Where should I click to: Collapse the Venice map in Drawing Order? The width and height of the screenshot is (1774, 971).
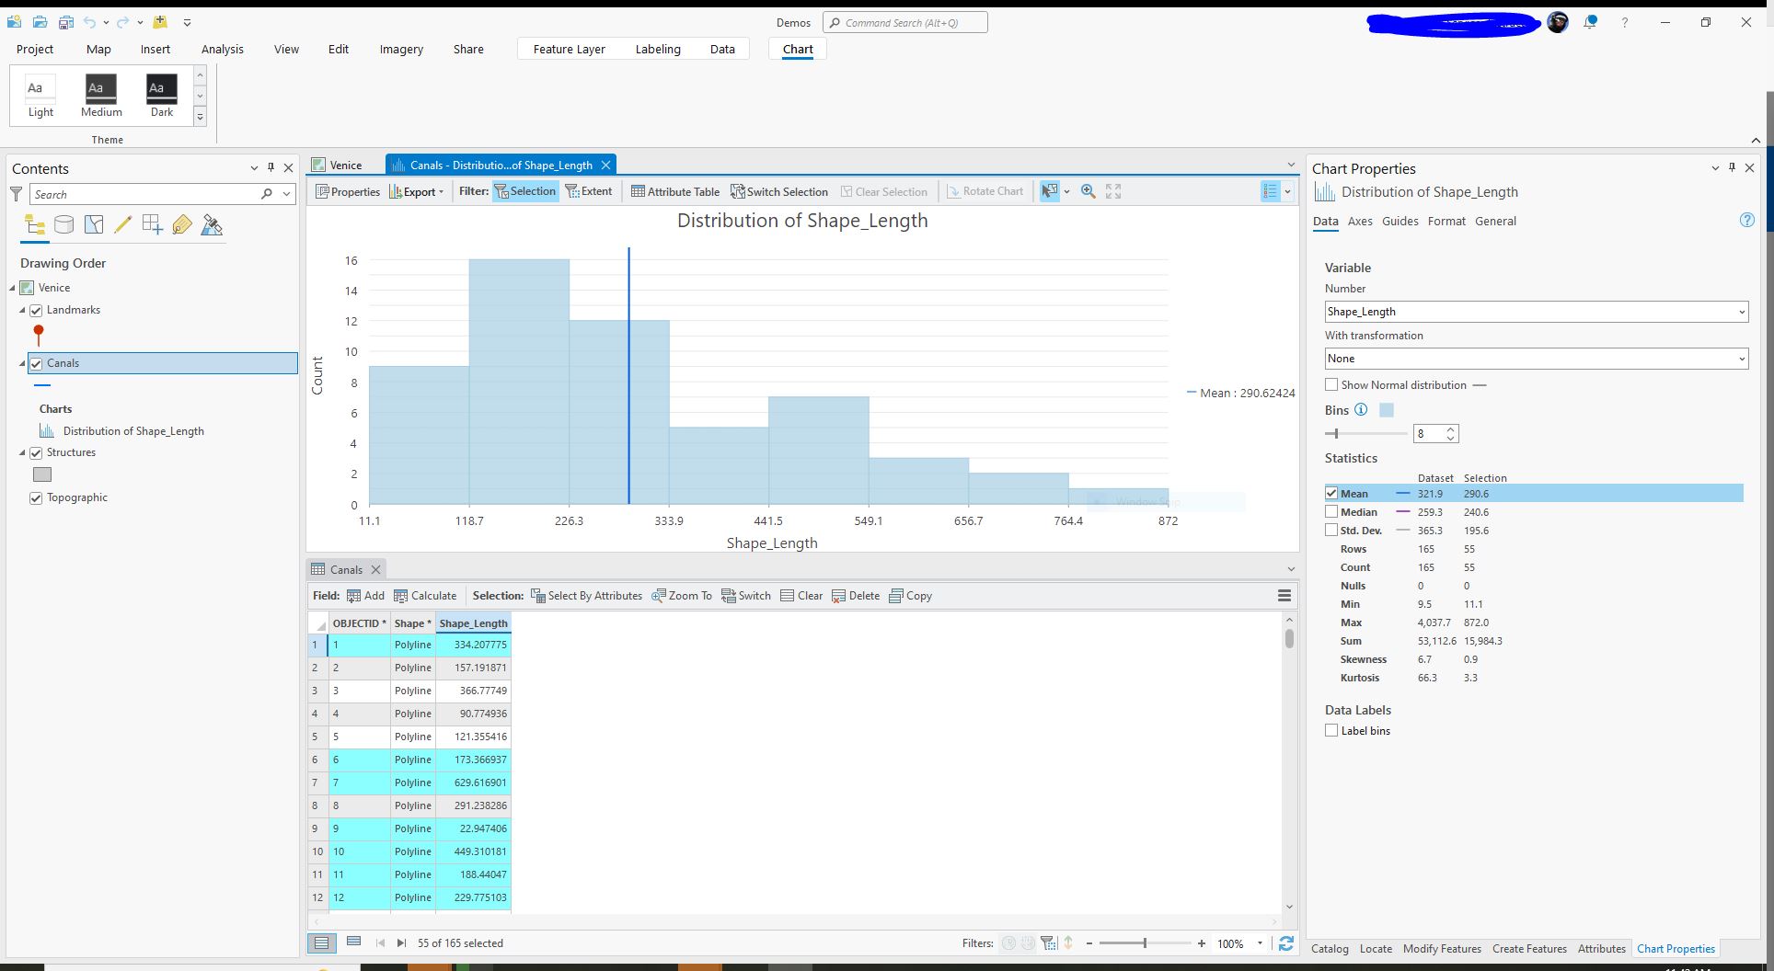coord(11,288)
